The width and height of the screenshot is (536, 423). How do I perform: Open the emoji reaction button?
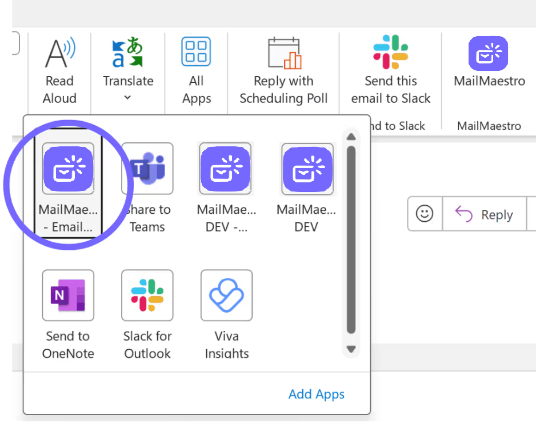click(x=425, y=214)
